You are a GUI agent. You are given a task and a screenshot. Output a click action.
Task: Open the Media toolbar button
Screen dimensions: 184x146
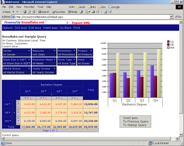(73, 12)
